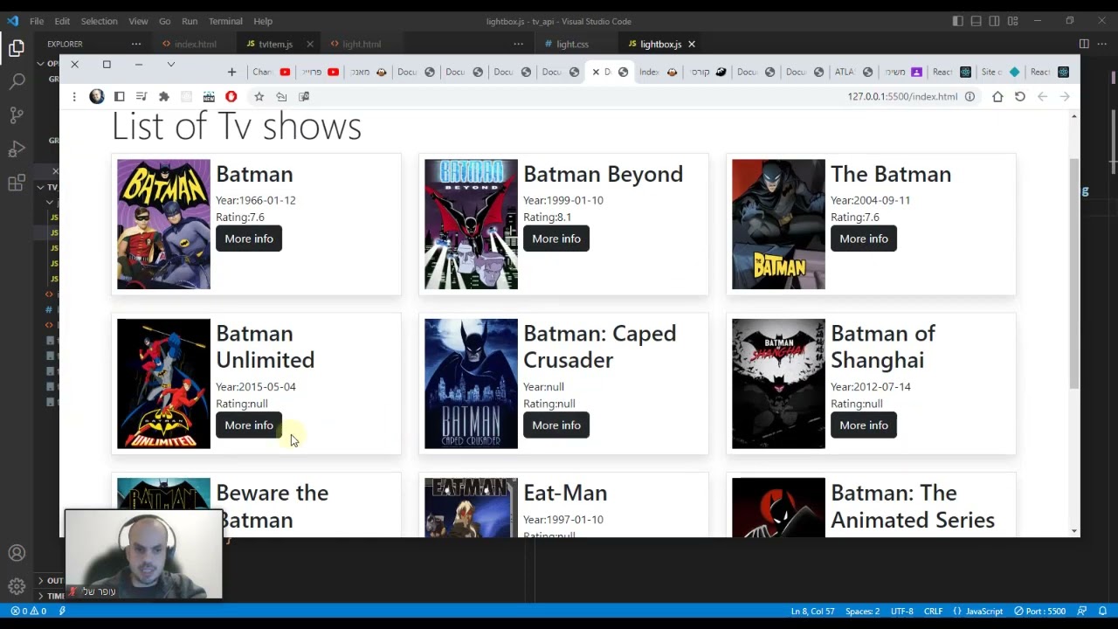Open the Accounts menu in VS Code

pyautogui.click(x=17, y=553)
